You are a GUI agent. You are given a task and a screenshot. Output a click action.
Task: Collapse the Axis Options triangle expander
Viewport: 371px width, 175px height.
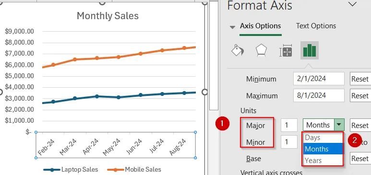coord(233,27)
